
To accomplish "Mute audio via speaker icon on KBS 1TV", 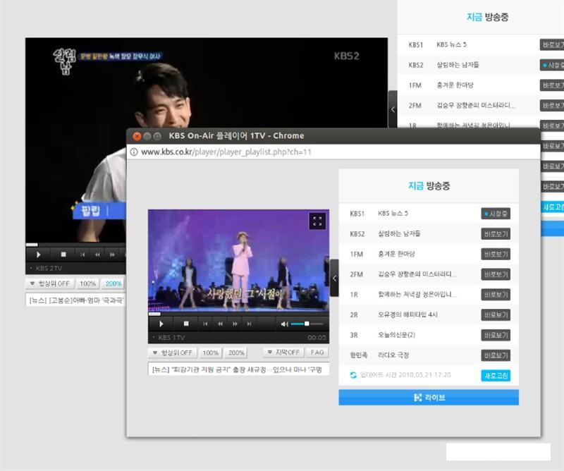I will (x=283, y=323).
